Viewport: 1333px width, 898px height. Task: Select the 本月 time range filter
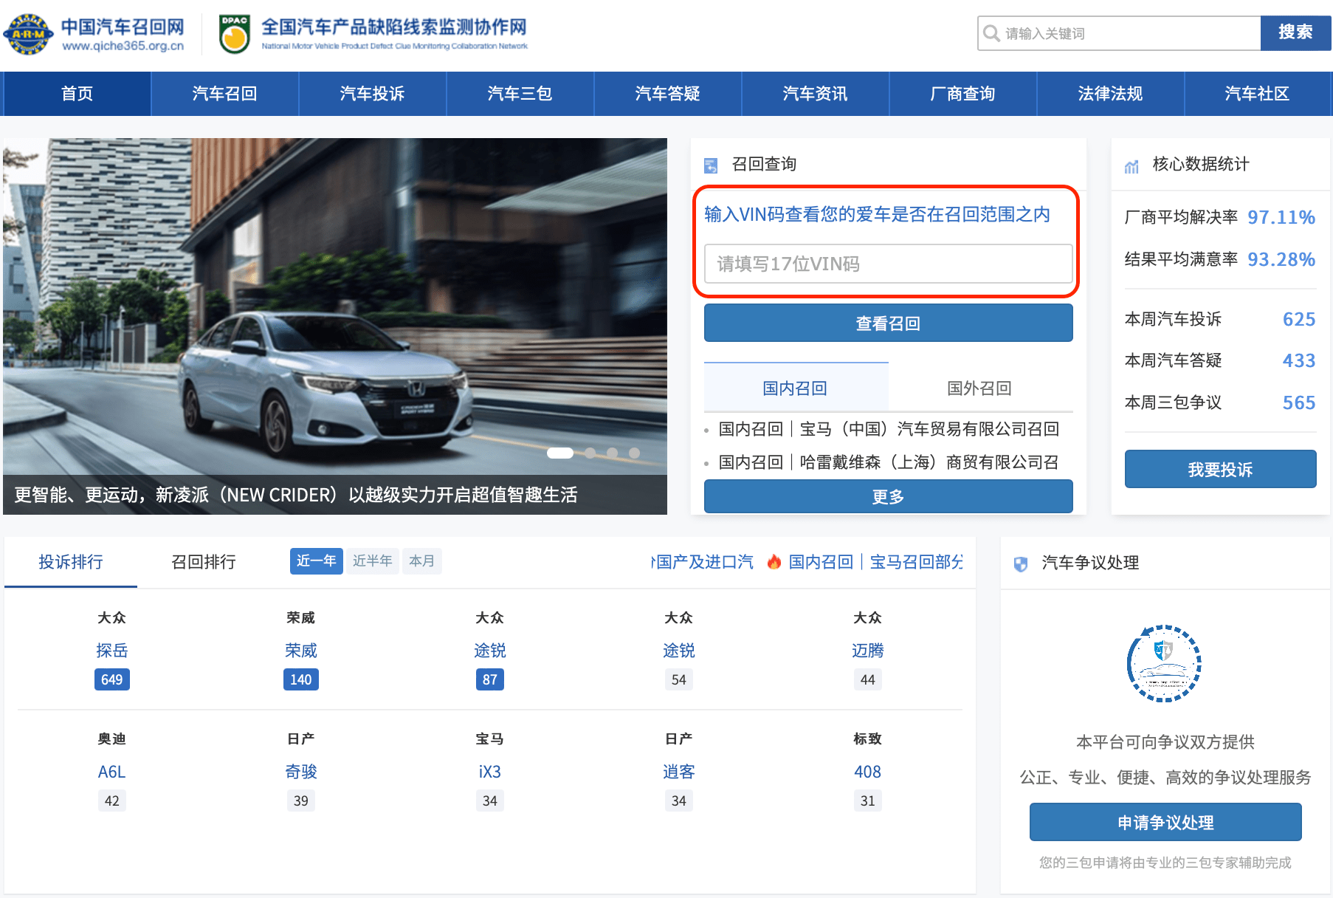[x=421, y=561]
